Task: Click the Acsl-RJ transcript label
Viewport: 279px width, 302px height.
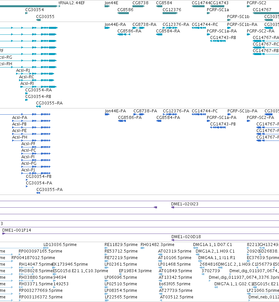Action: tap(23, 70)
